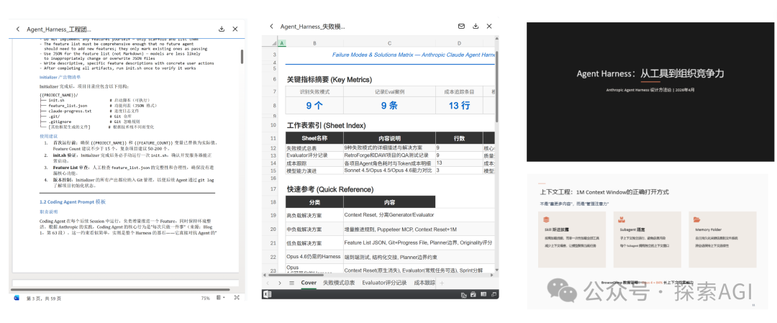Viewport: 777px width, 323px height.
Task: Click the Memory Folder card icon
Action: (x=697, y=219)
